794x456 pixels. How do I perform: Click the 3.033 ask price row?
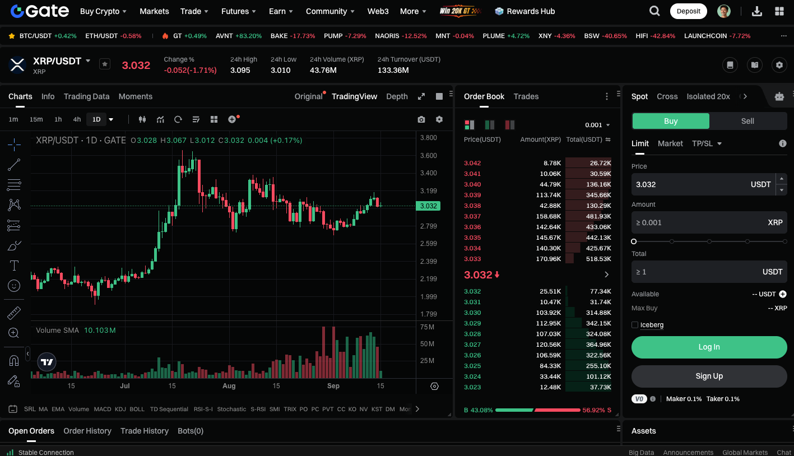(537, 259)
